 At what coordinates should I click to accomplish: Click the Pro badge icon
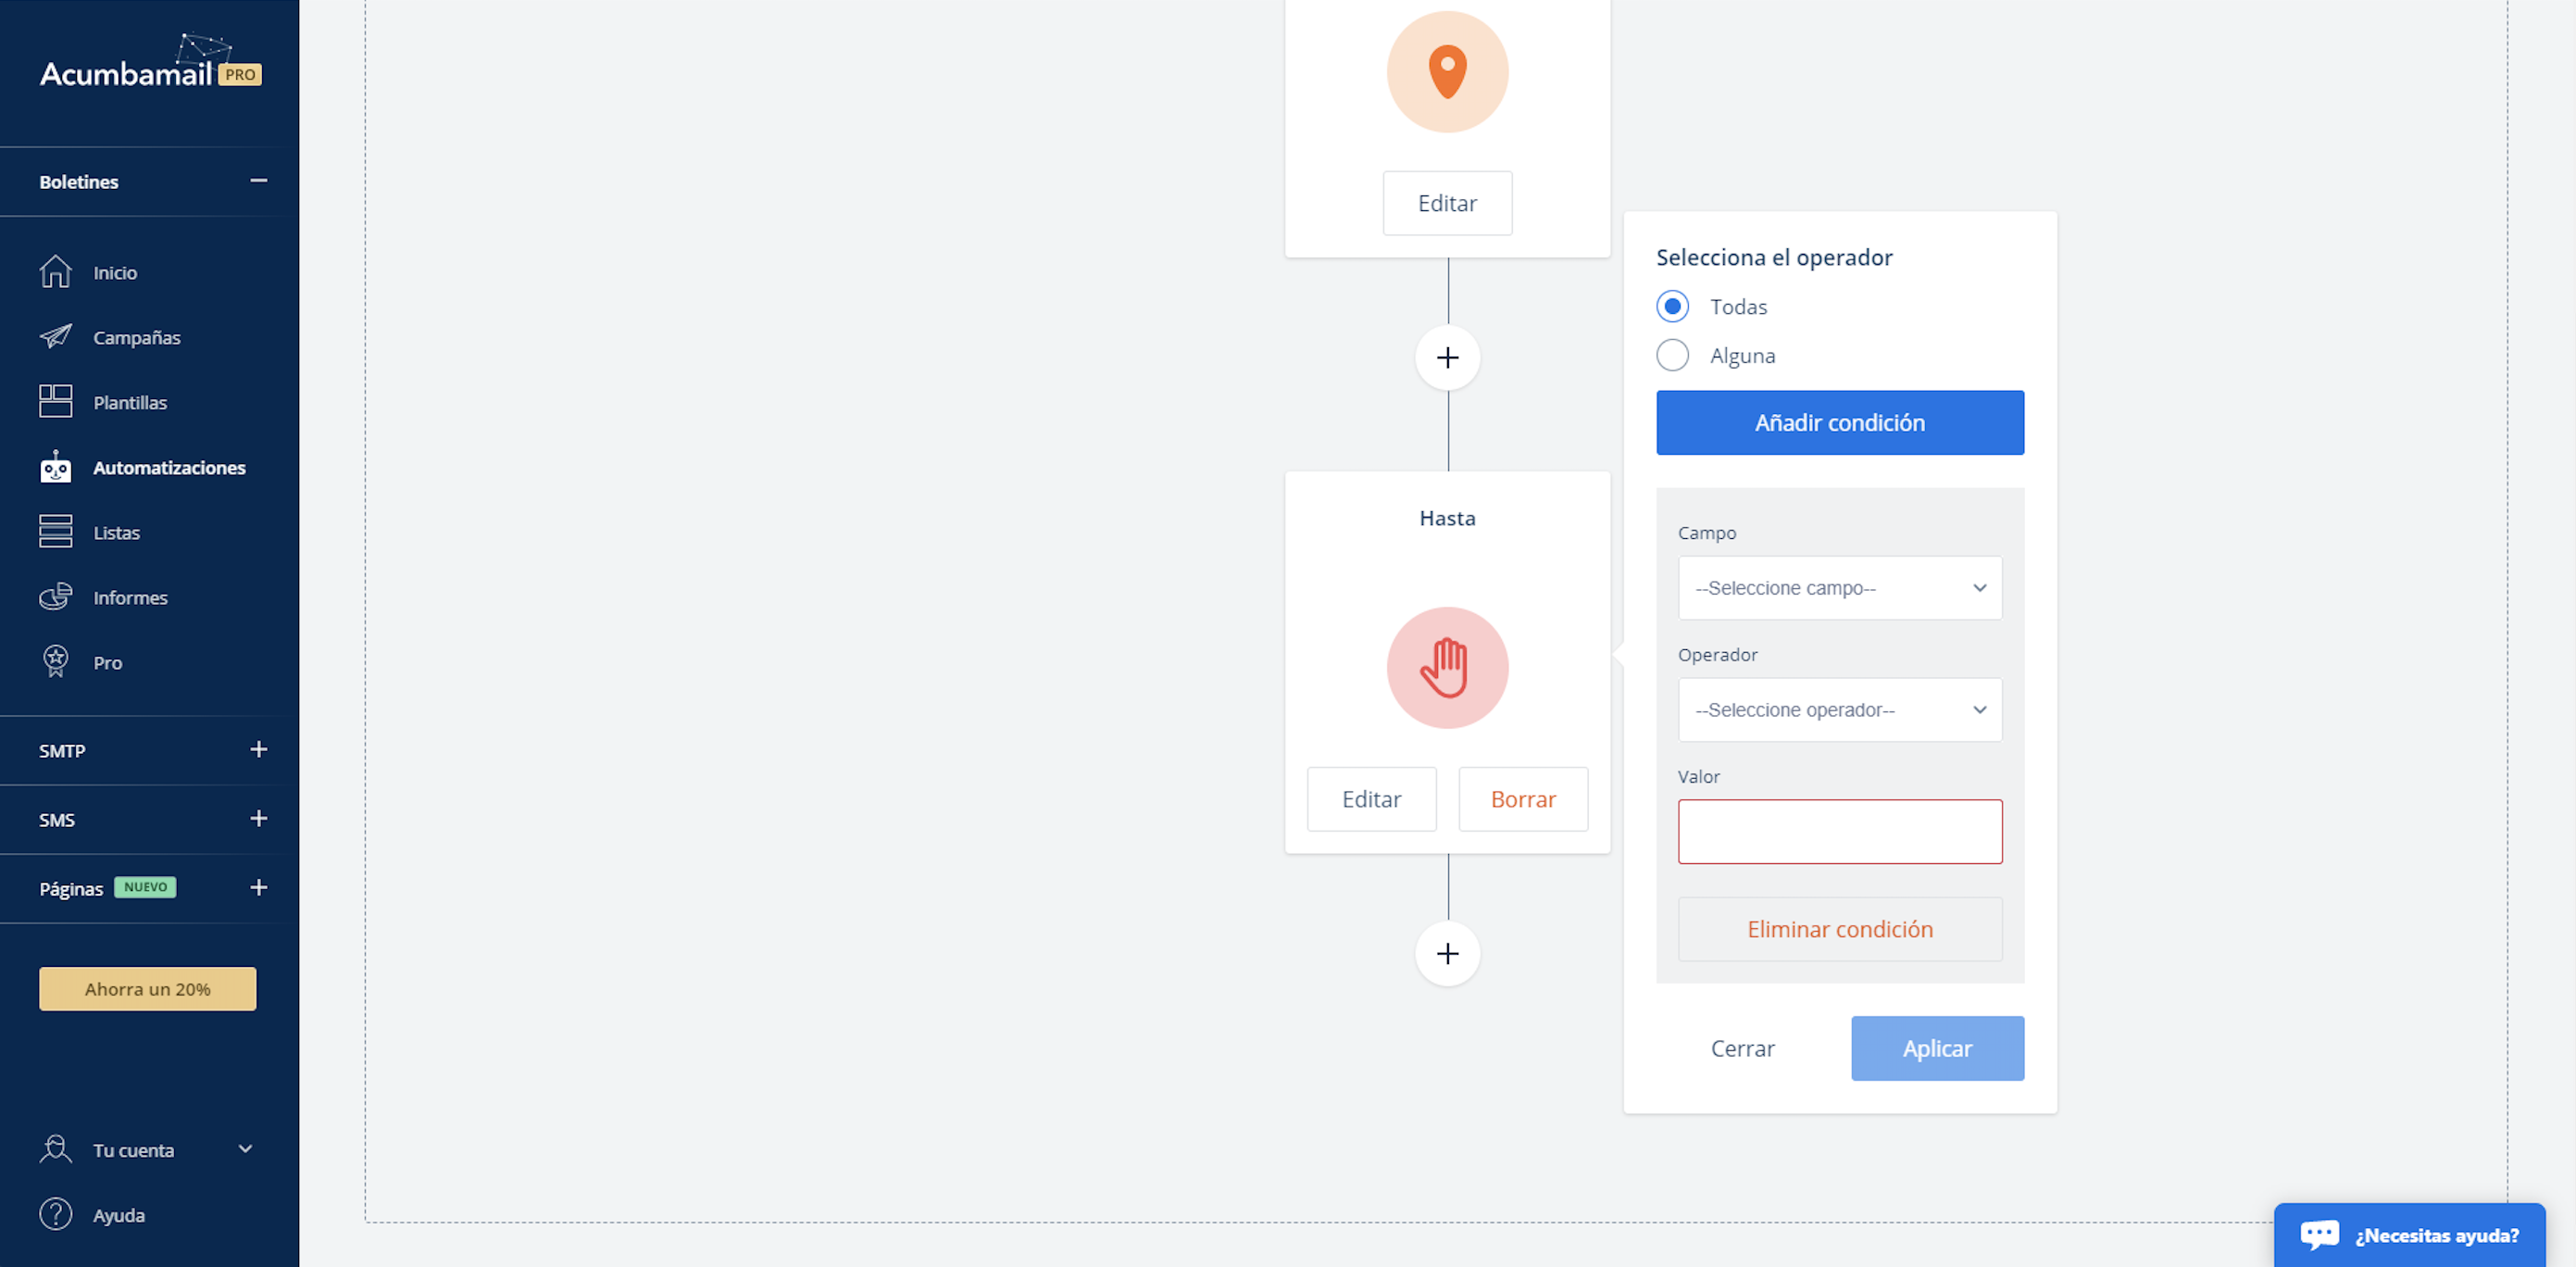point(55,662)
